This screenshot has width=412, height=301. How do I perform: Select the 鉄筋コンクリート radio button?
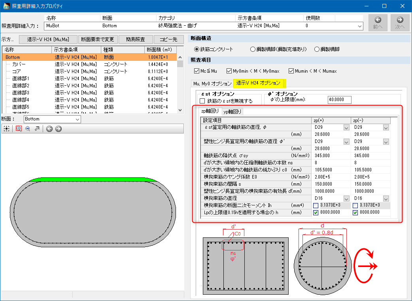pyautogui.click(x=197, y=49)
